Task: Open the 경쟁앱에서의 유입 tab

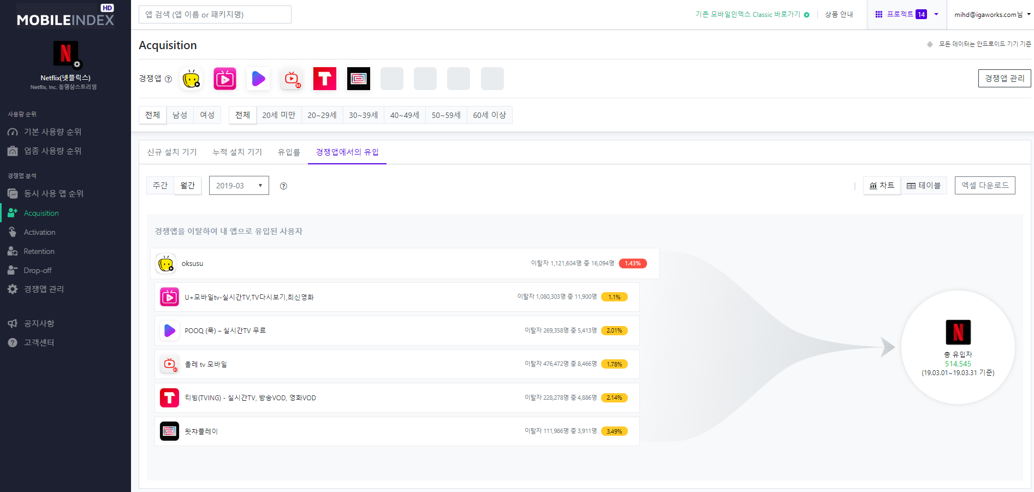Action: click(x=347, y=152)
